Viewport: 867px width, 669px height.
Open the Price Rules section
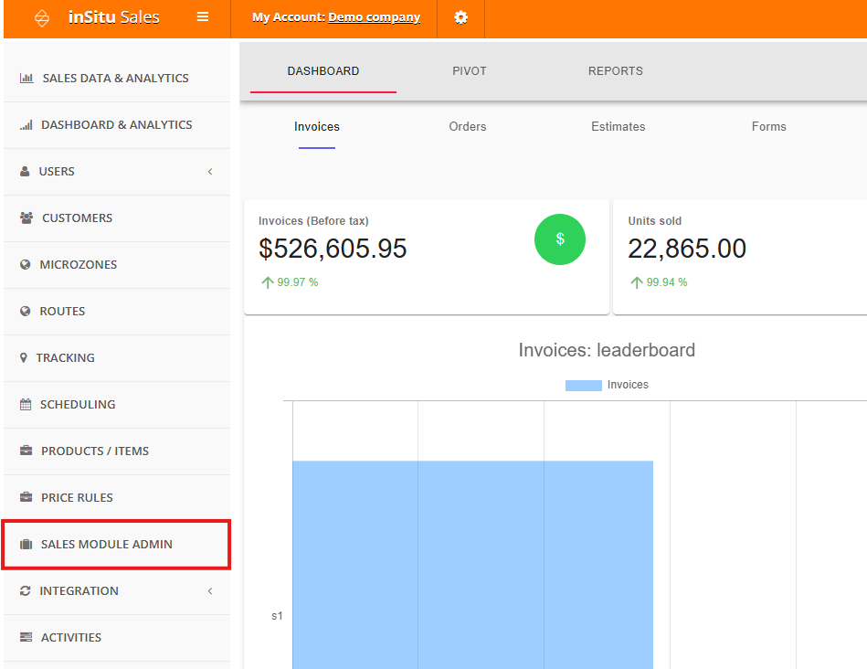(x=117, y=497)
